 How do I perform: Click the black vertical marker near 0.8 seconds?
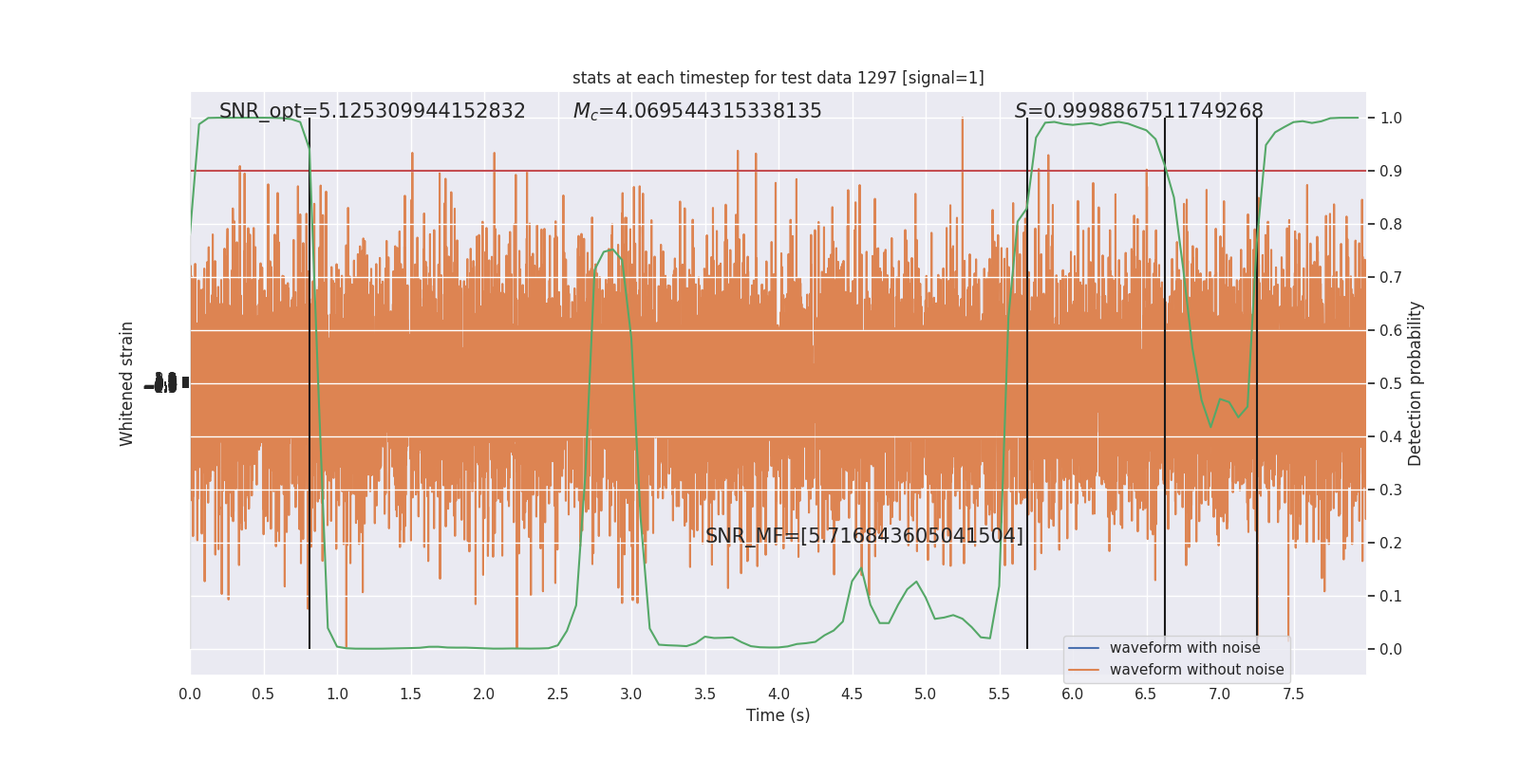point(309,383)
